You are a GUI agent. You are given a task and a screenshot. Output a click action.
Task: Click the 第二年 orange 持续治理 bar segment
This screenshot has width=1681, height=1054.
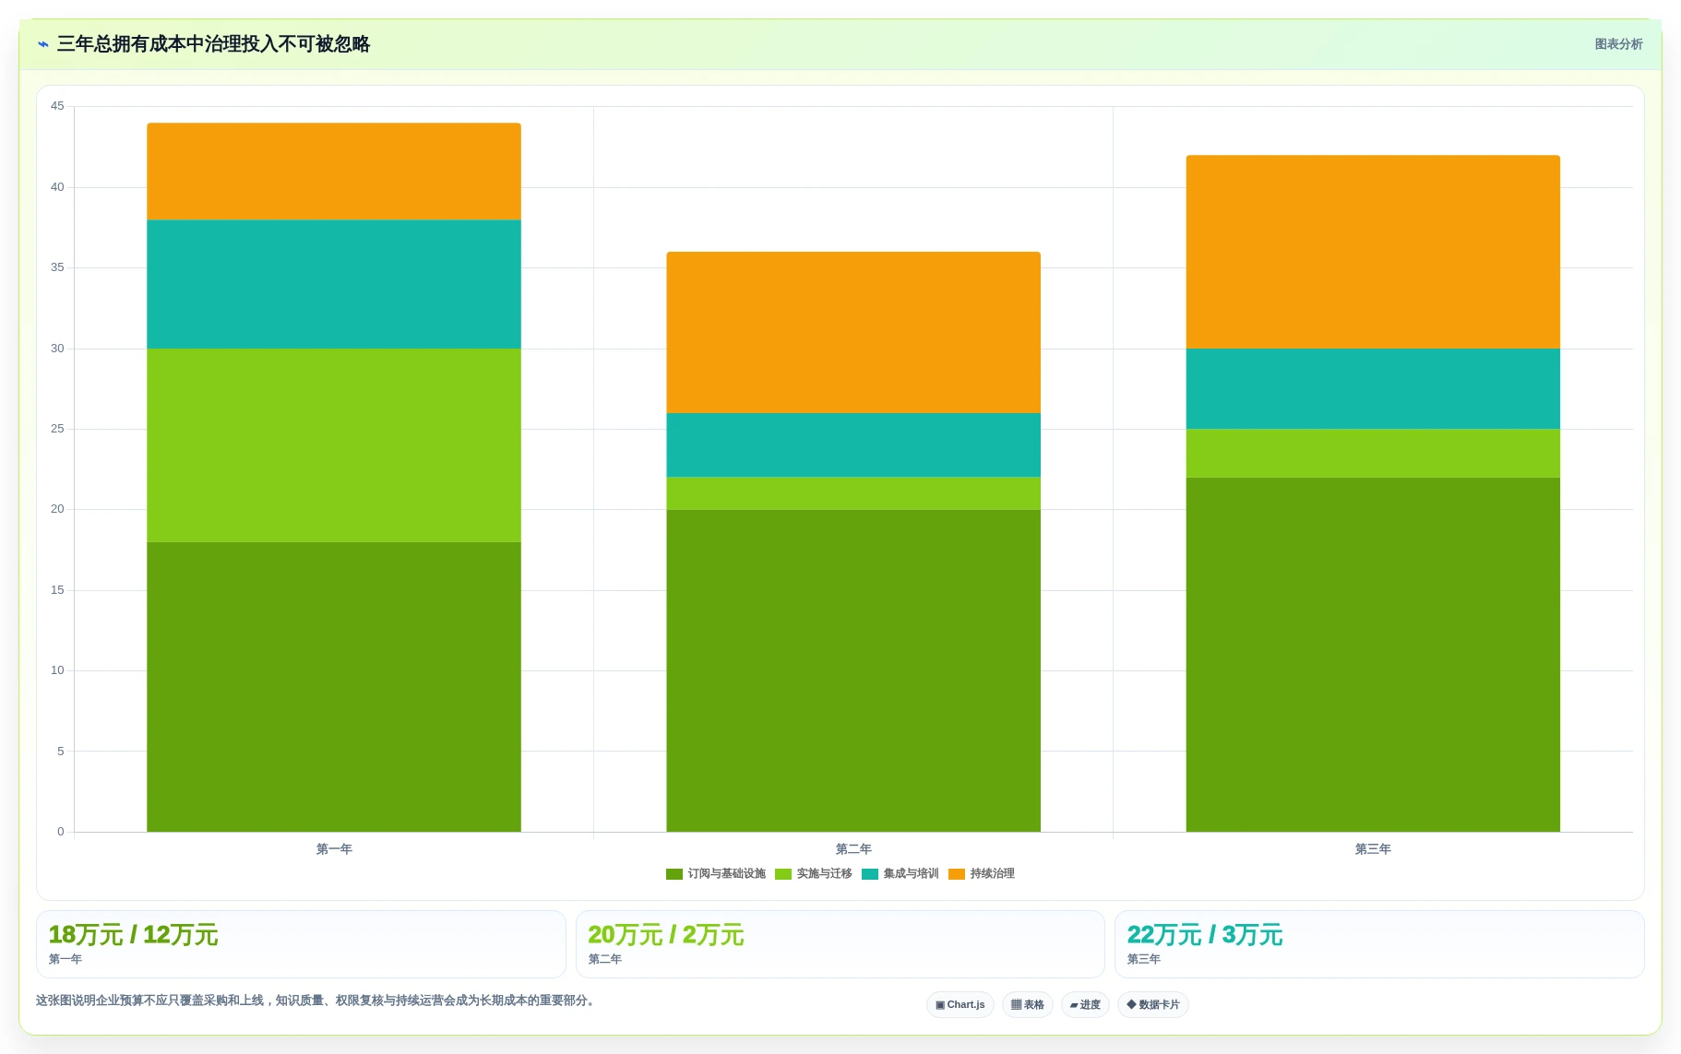[x=853, y=332]
